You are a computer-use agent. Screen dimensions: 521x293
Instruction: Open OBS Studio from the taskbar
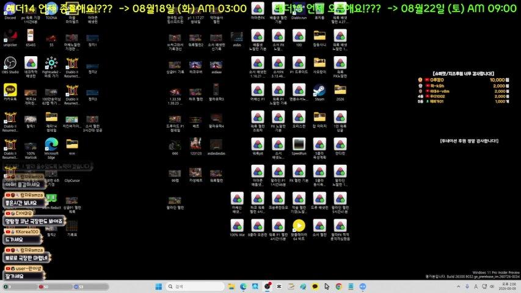pos(267,286)
